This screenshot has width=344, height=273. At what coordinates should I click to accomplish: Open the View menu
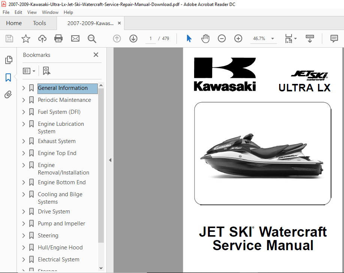[32, 12]
